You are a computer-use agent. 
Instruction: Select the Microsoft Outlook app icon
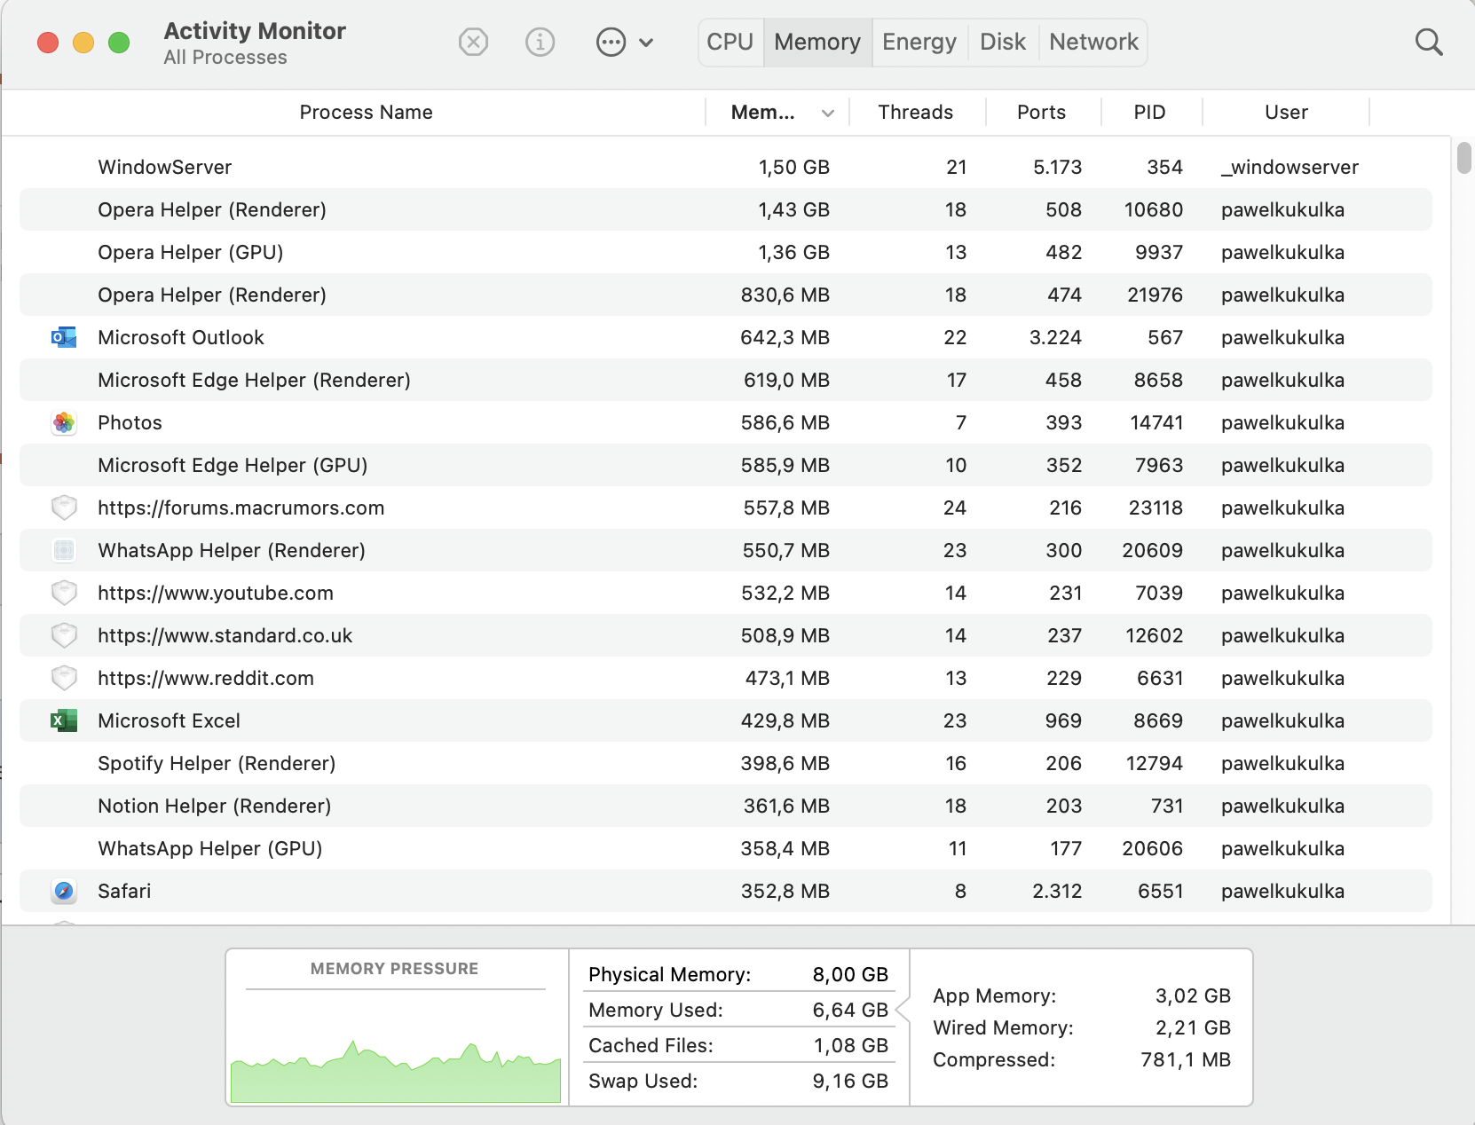[x=64, y=337]
